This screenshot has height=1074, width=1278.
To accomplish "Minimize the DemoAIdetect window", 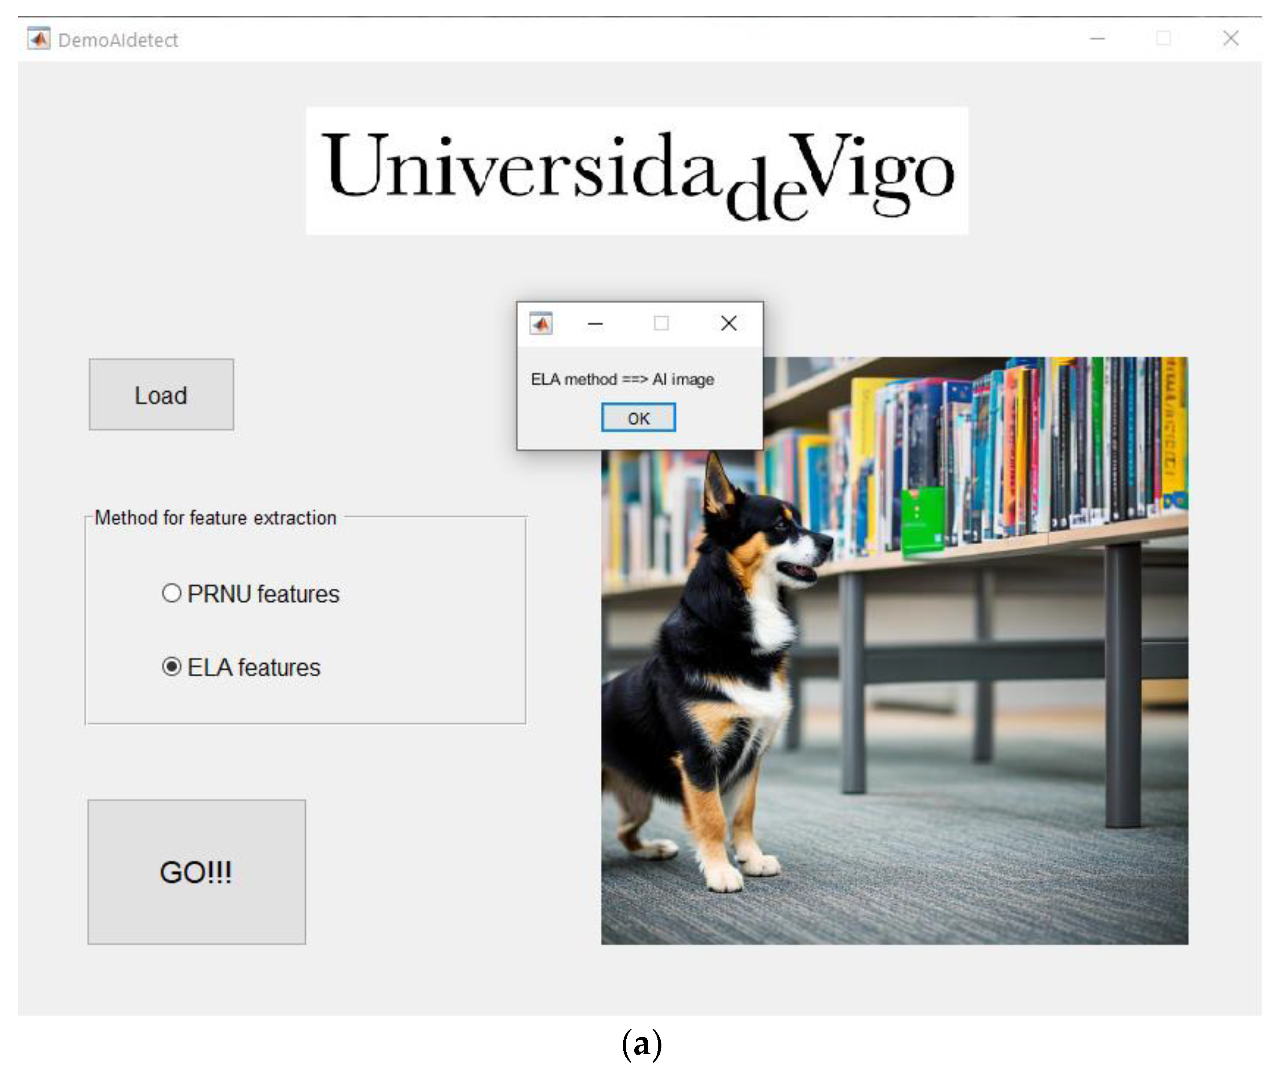I will click(1097, 38).
